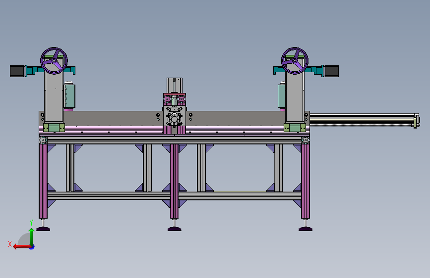
Task: Select the gray cylinder on top of the center unit
Action: coord(175,86)
